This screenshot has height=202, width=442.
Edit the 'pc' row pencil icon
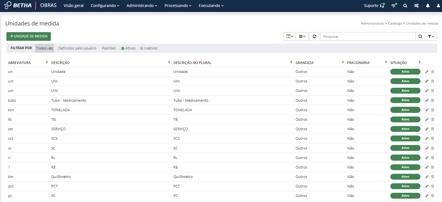[427, 196]
